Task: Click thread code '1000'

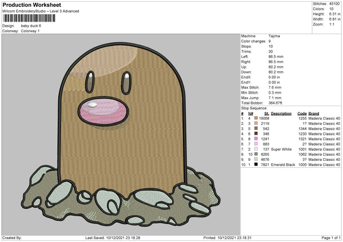Action: [x=302, y=165]
